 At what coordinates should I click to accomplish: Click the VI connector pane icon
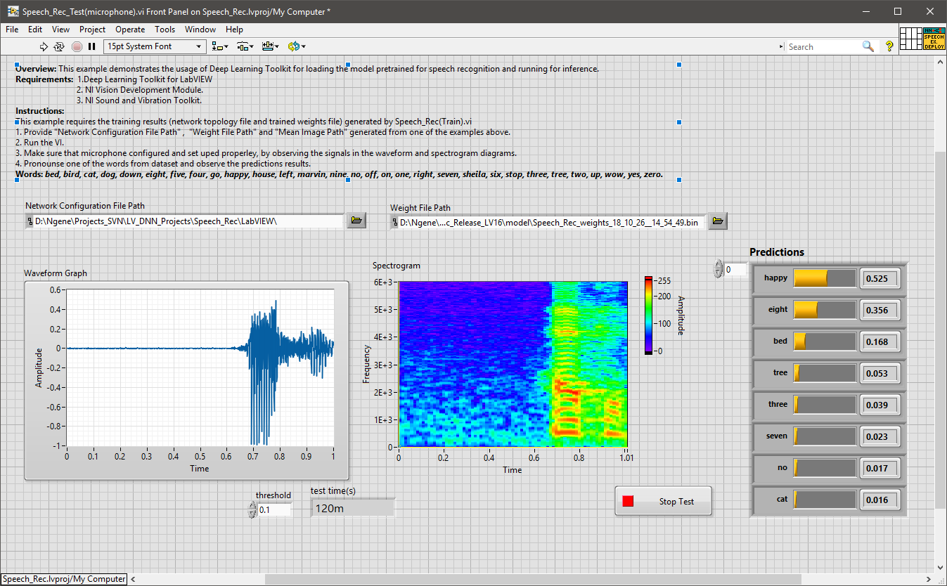click(910, 39)
